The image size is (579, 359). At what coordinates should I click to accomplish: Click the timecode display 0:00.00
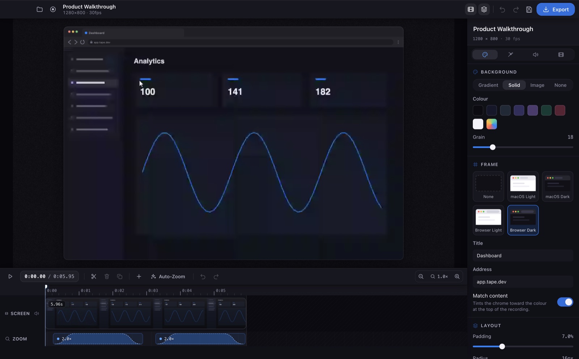(35, 276)
